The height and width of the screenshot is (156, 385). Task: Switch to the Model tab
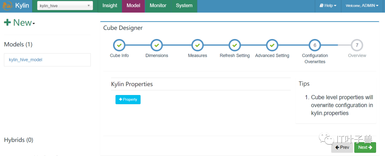(133, 6)
